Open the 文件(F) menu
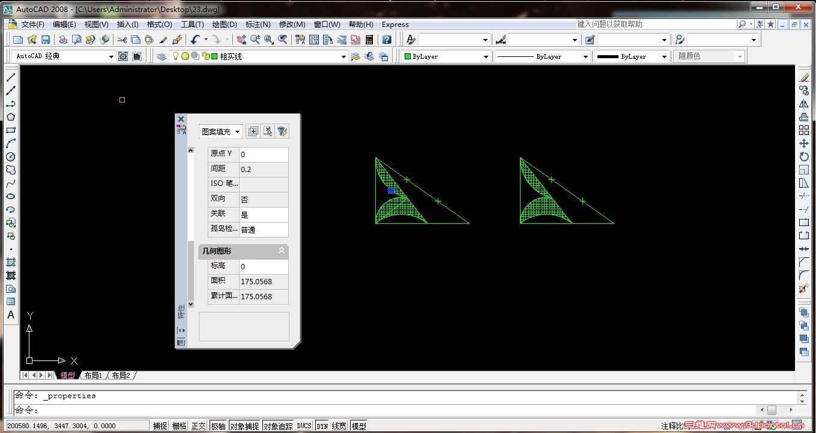 click(32, 25)
